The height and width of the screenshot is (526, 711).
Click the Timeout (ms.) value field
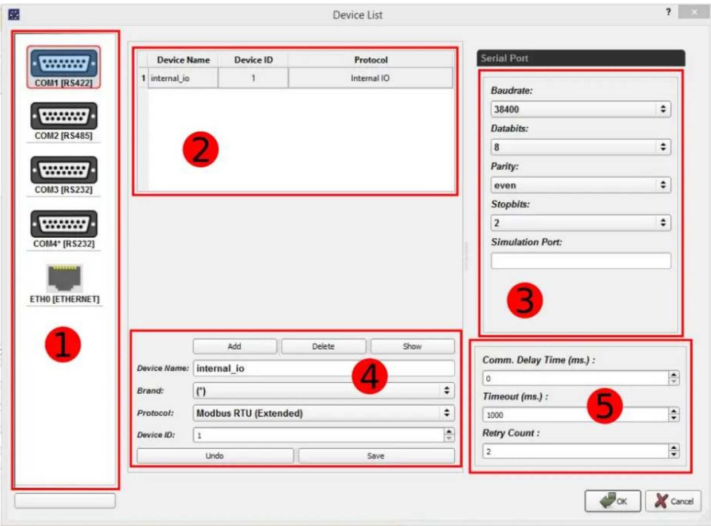pos(576,415)
